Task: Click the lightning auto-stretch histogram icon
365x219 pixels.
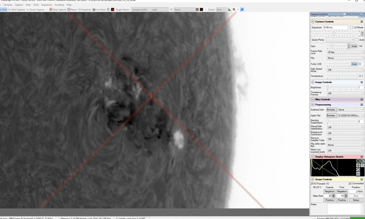Action: pyautogui.click(x=358, y=165)
